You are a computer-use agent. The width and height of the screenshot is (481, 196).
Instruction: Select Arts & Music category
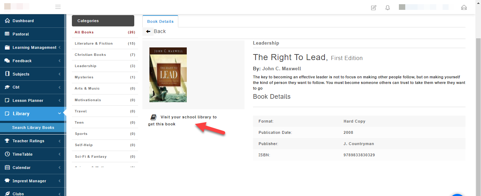(105, 89)
